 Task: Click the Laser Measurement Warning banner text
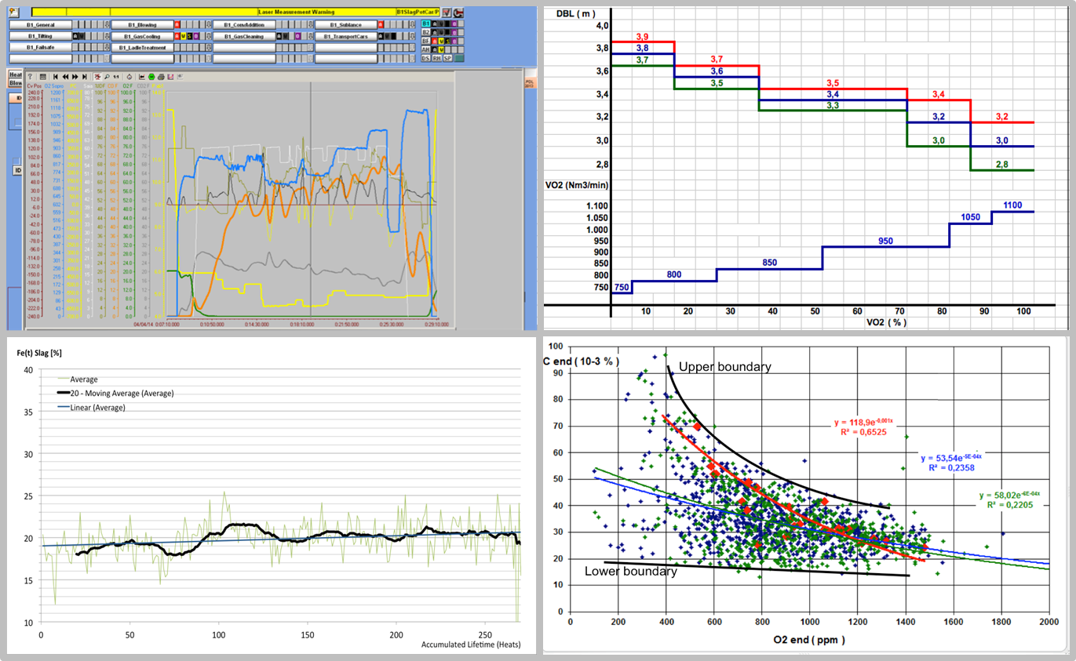(x=296, y=13)
